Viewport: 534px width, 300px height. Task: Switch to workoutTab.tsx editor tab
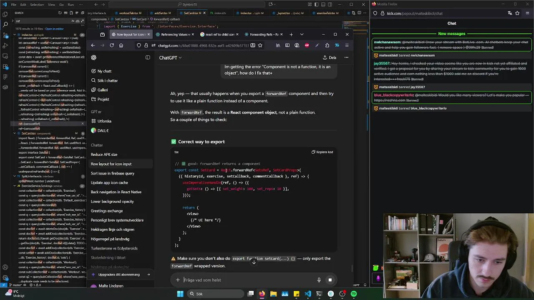(x=128, y=13)
